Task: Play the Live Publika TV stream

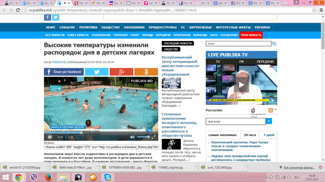Action: (241, 85)
